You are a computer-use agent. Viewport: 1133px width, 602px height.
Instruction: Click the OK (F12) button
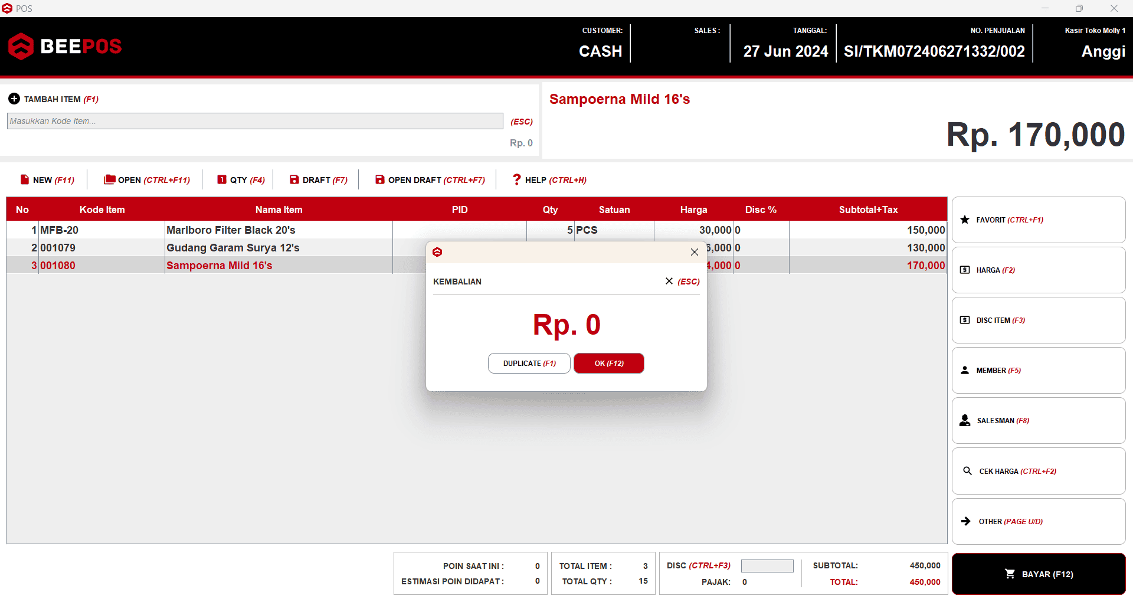point(609,363)
